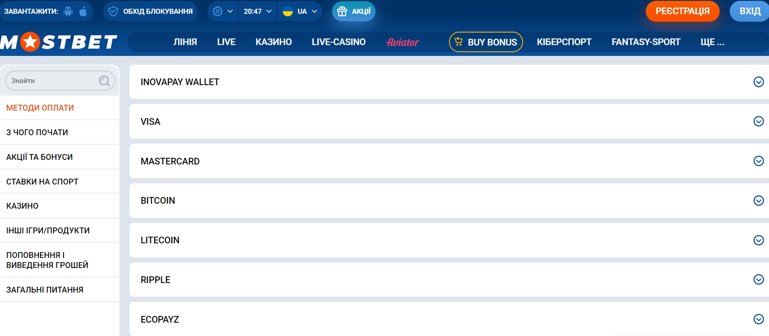Click the Buy Bonus button
This screenshot has width=769, height=336.
coord(485,42)
